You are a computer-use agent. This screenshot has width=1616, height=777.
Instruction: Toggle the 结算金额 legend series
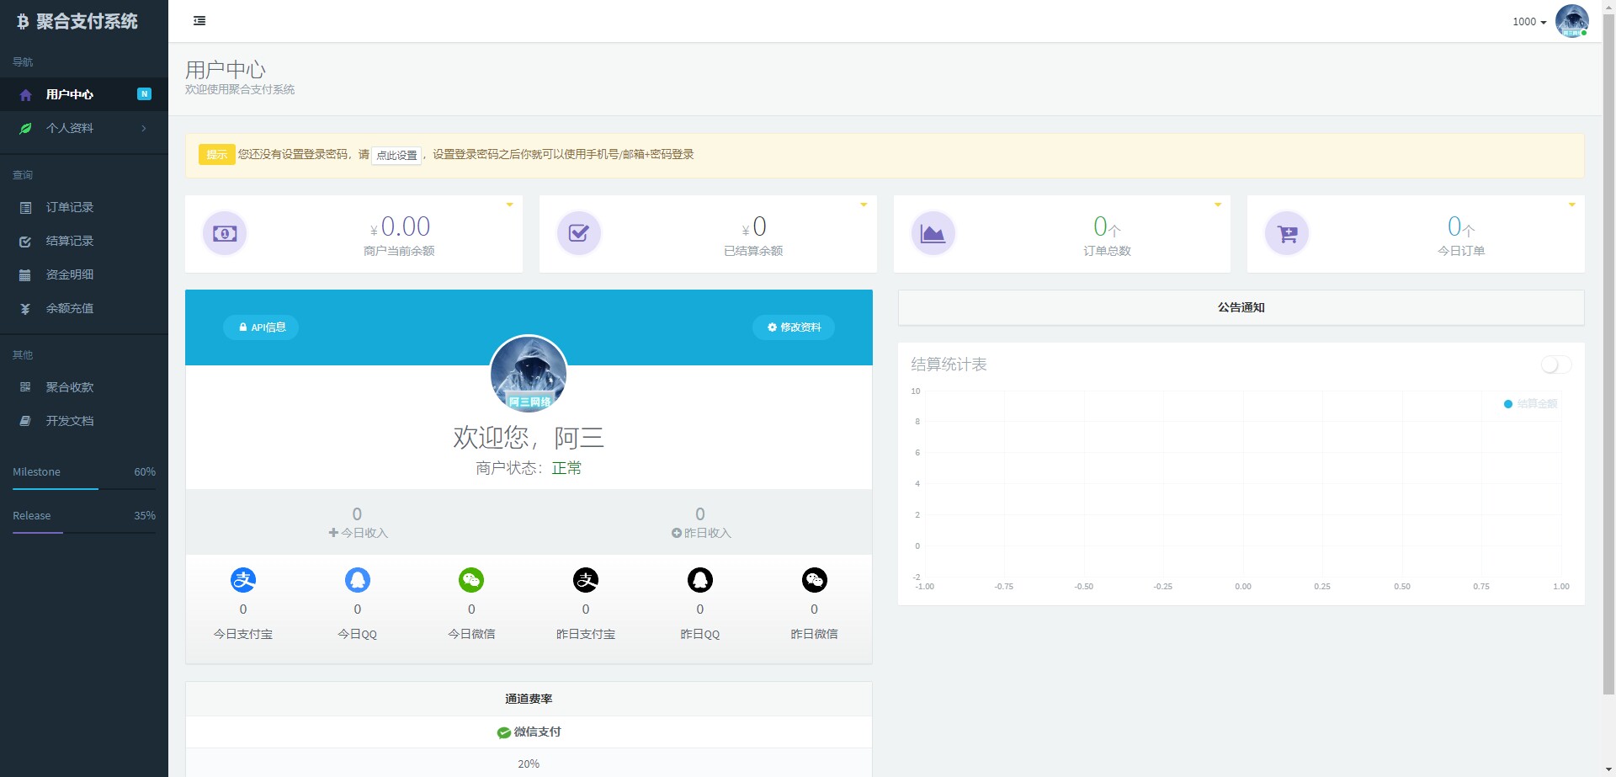pyautogui.click(x=1530, y=404)
